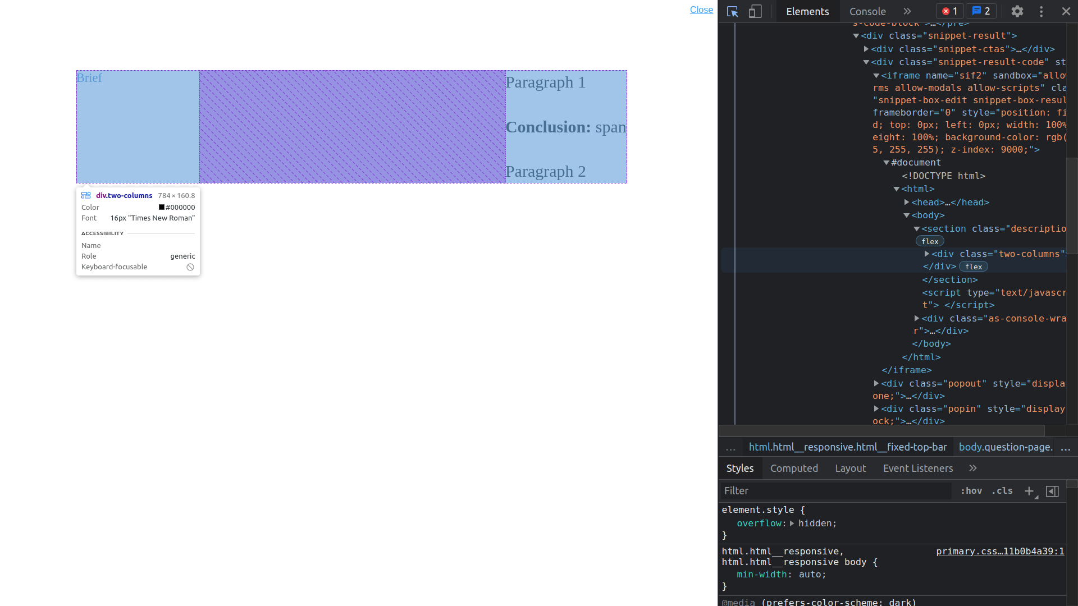1078x606 pixels.
Task: Toggle the .cls class editor
Action: [1002, 491]
